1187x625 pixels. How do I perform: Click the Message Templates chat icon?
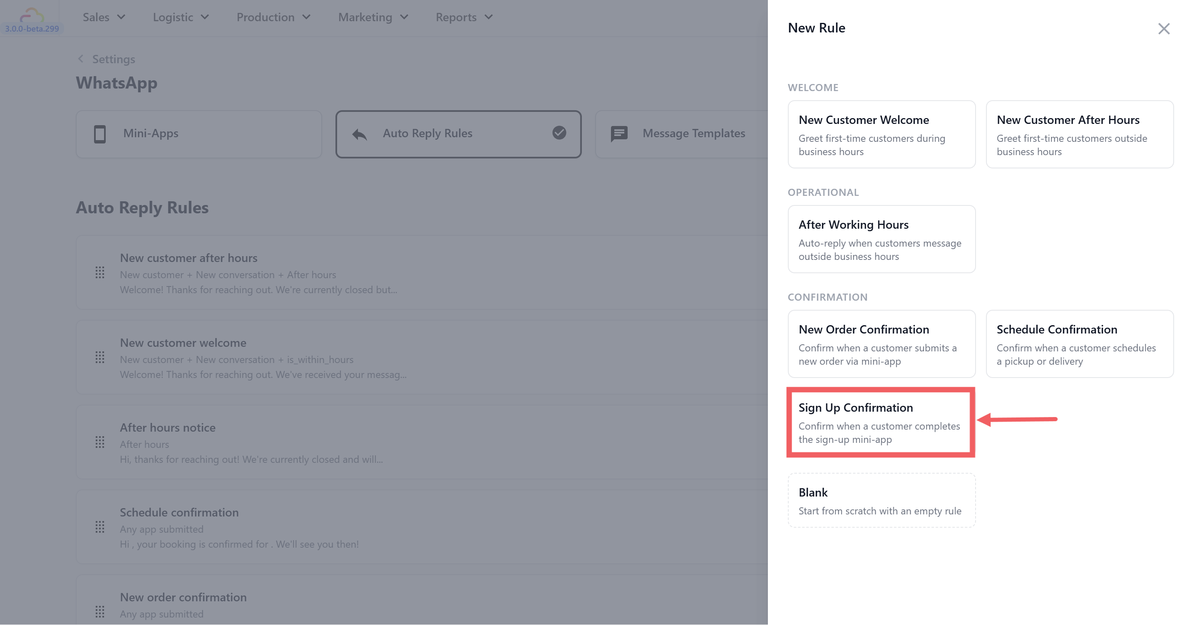(619, 134)
